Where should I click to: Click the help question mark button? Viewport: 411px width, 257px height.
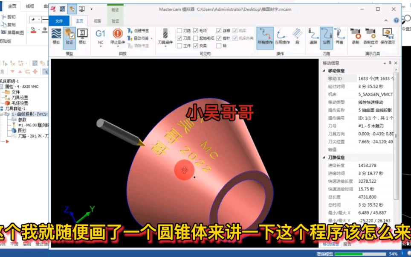[x=397, y=20]
